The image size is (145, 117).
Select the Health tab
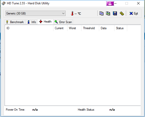click(45, 22)
